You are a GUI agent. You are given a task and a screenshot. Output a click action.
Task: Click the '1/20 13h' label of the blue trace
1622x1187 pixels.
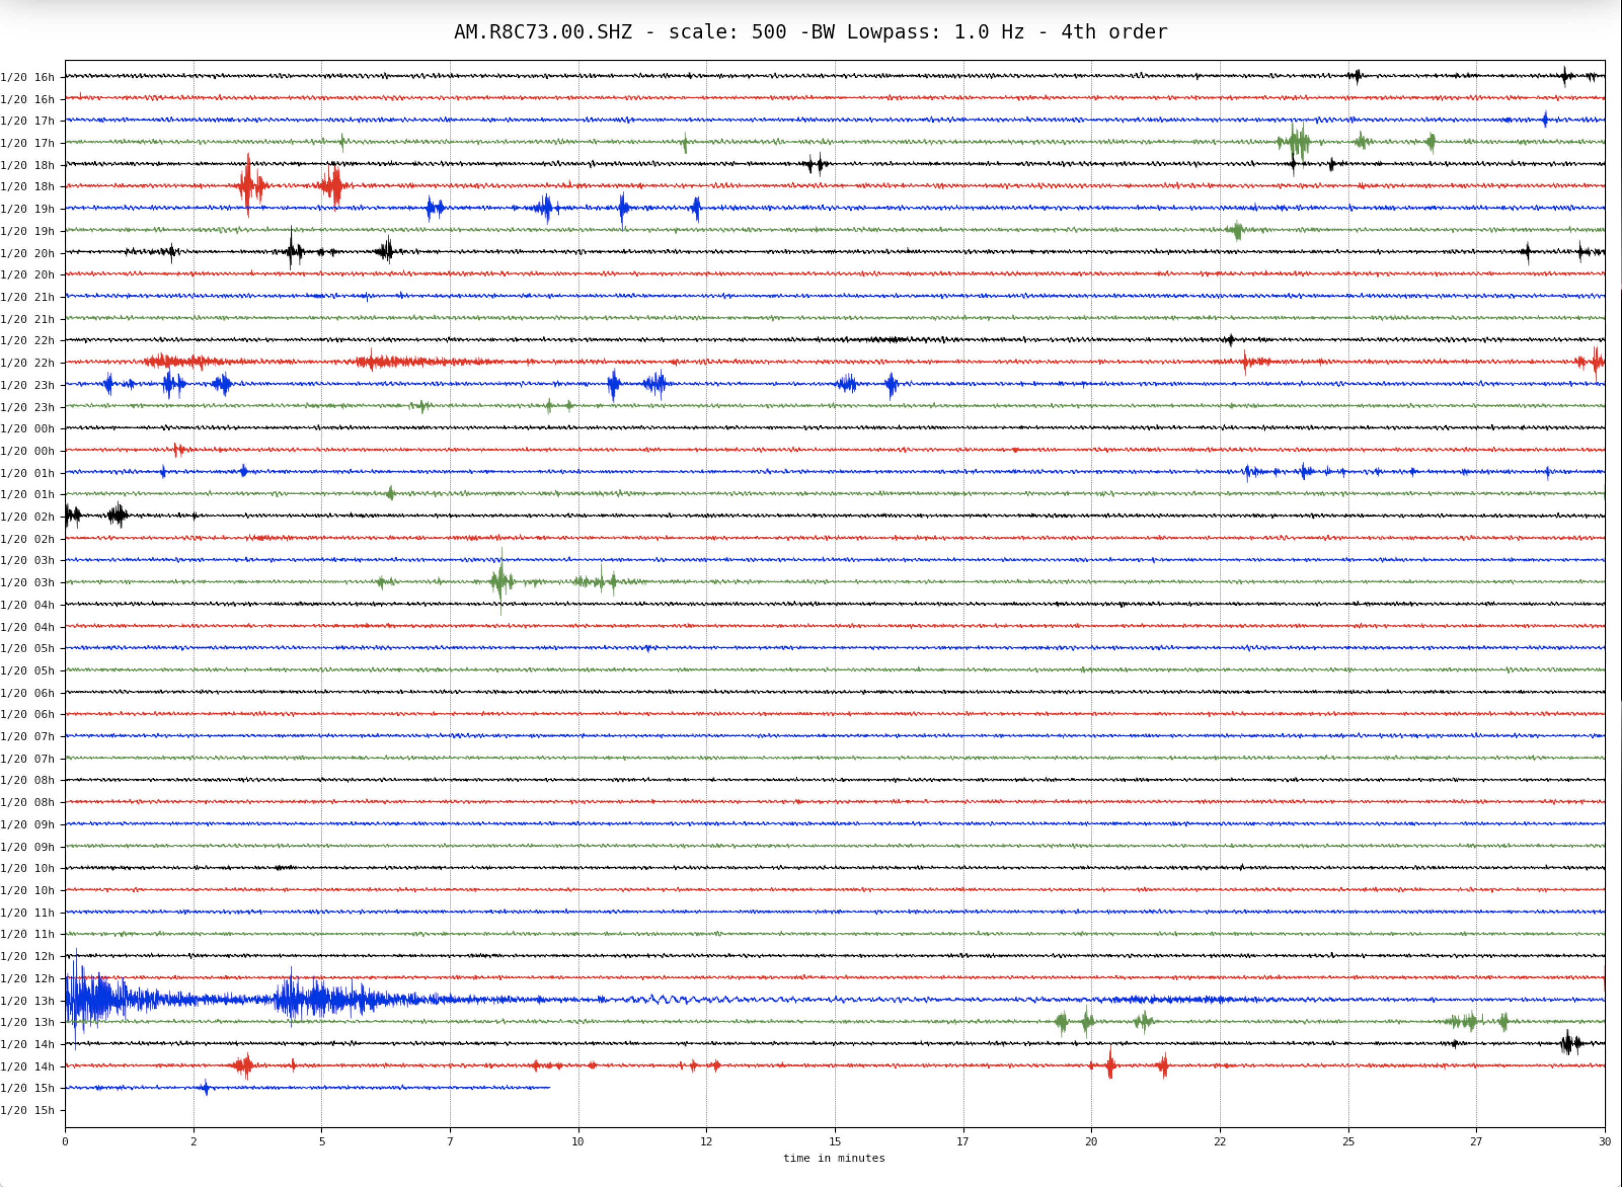click(27, 1001)
